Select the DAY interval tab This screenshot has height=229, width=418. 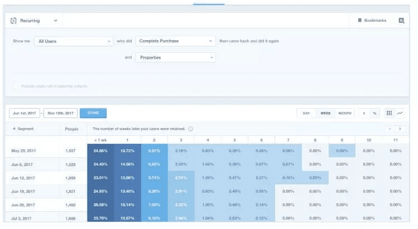coord(306,113)
